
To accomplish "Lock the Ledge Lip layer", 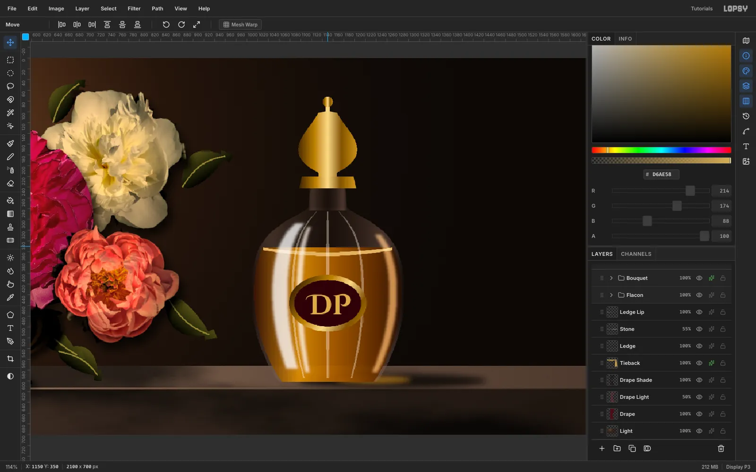I will (x=723, y=312).
